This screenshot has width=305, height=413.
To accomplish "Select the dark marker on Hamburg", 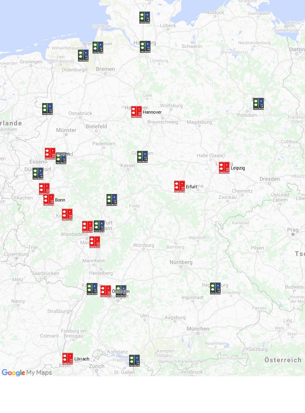I will 145,47.
